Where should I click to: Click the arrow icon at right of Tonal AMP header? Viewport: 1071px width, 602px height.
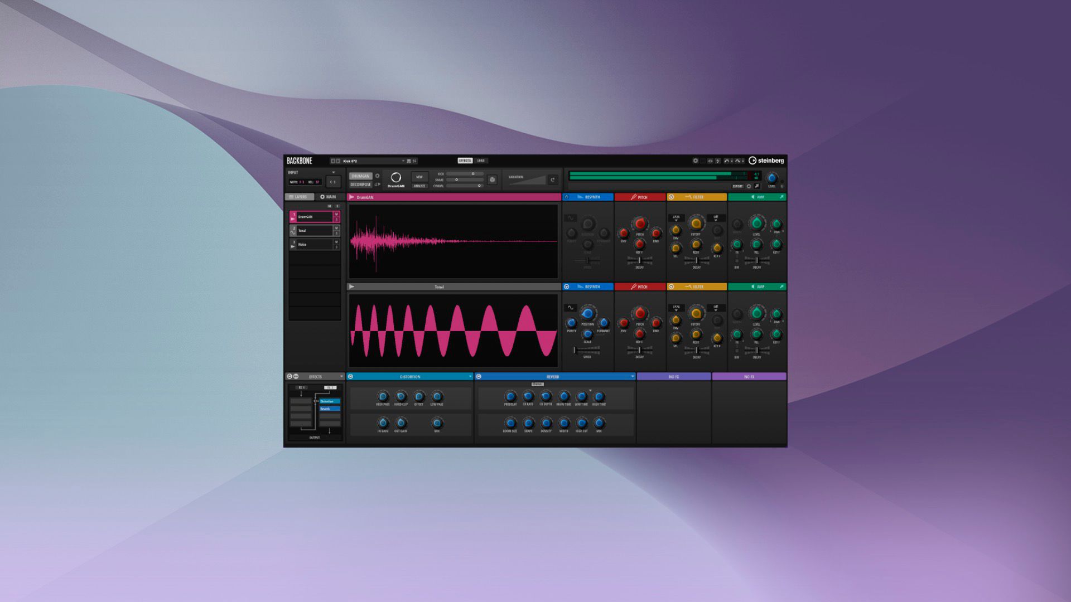coord(781,287)
